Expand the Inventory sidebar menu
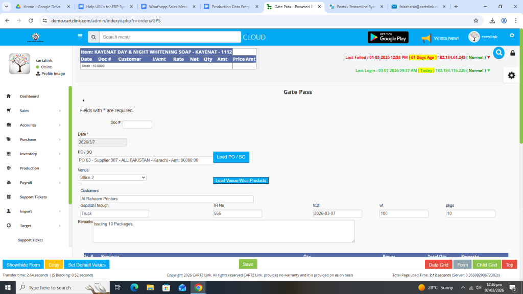The width and height of the screenshot is (523, 294). click(x=28, y=154)
